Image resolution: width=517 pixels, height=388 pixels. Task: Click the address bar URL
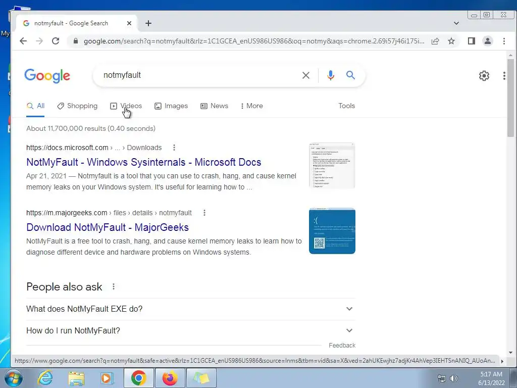[x=254, y=41]
